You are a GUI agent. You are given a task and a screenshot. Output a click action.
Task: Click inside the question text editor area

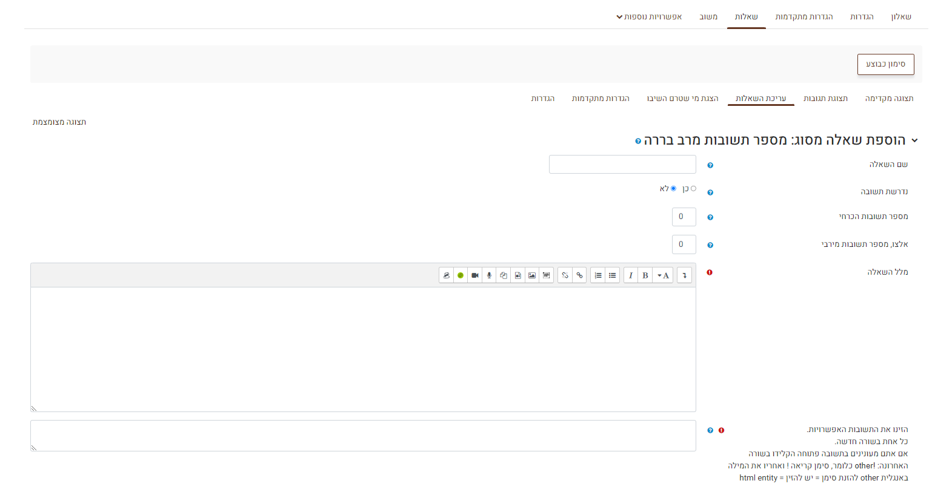pos(363,350)
